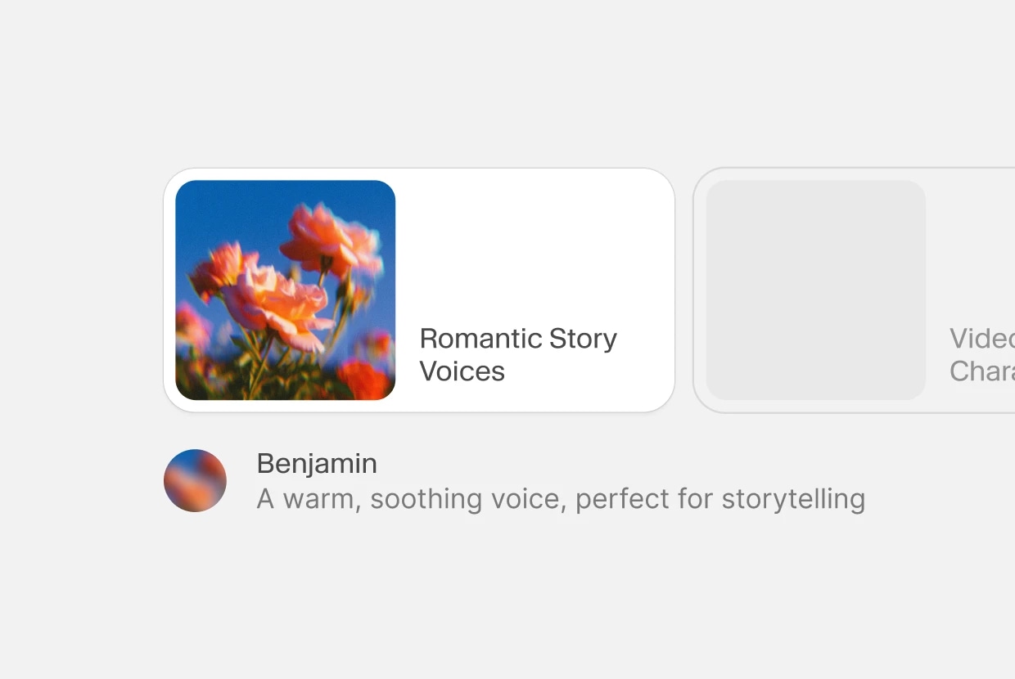Click the gray placeholder thumbnail on Video Characters card

[816, 290]
